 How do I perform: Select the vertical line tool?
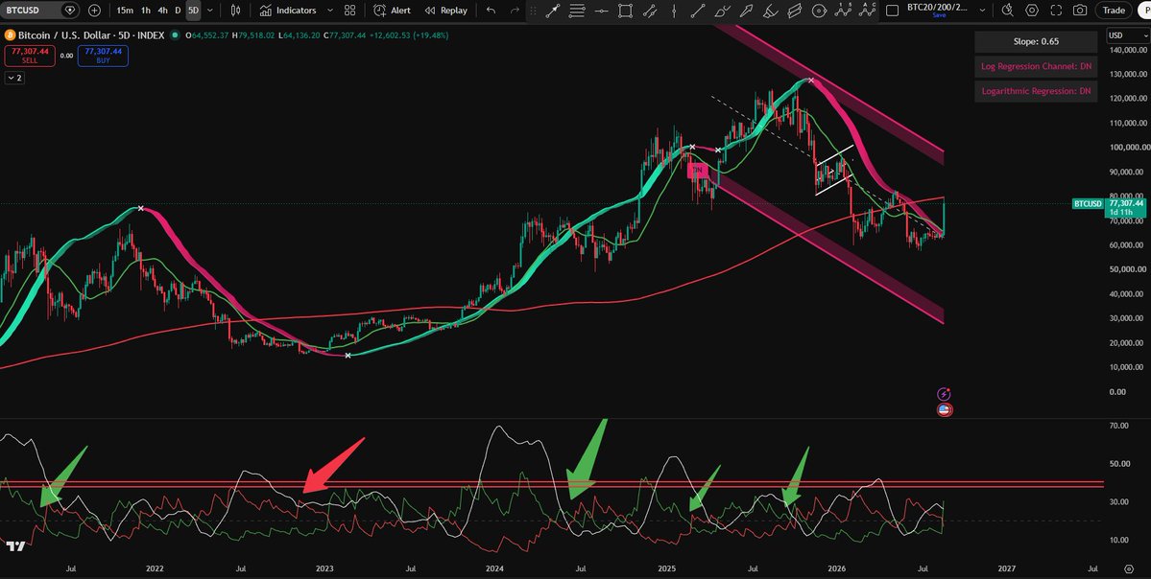tap(673, 11)
